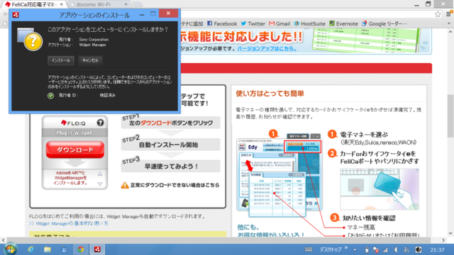
Task: Open a new browser tab
Action: click(138, 4)
